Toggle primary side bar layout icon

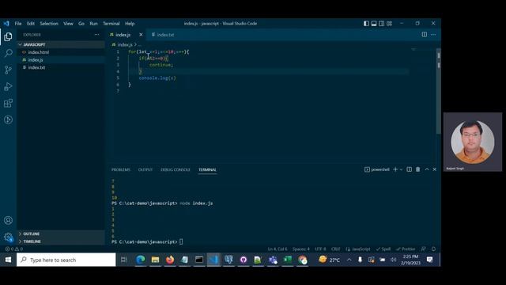click(366, 23)
